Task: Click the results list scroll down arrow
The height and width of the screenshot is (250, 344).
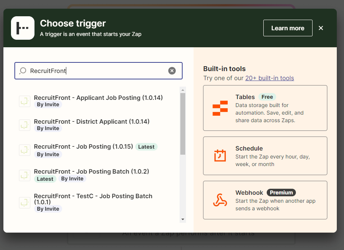Action: 183,219
